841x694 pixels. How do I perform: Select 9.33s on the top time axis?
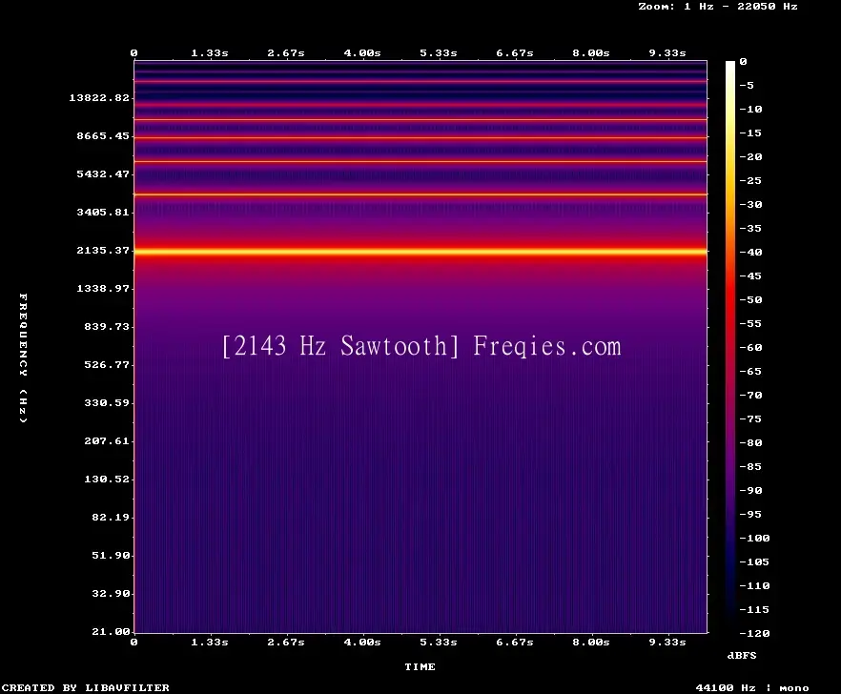pos(667,52)
